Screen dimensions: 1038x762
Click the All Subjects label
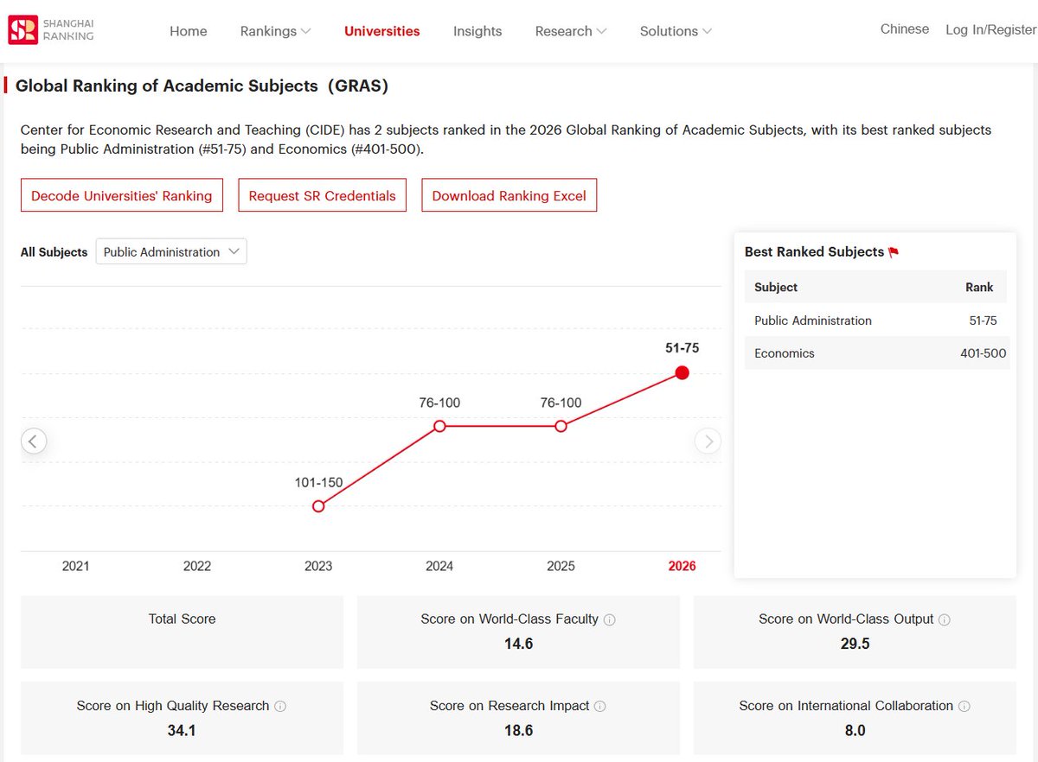pyautogui.click(x=54, y=252)
